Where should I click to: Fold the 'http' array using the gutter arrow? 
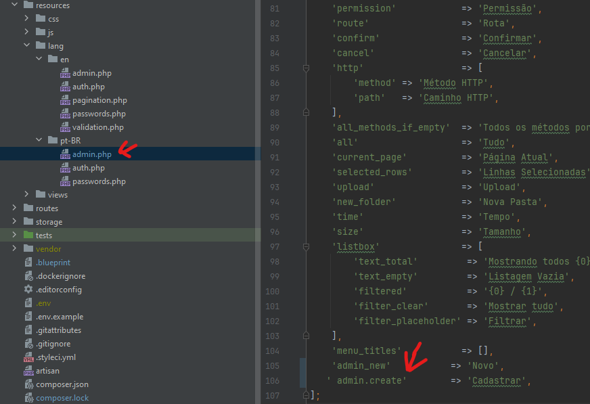(x=305, y=68)
